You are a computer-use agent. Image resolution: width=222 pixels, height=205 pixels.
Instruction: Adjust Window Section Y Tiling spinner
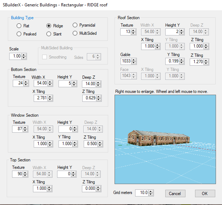75,144
